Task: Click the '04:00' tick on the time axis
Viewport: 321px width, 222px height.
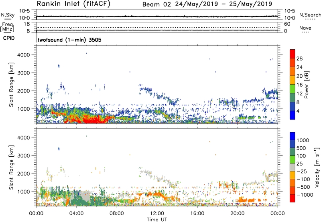Action: (x=77, y=214)
